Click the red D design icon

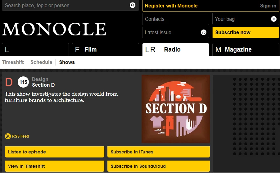(x=9, y=82)
